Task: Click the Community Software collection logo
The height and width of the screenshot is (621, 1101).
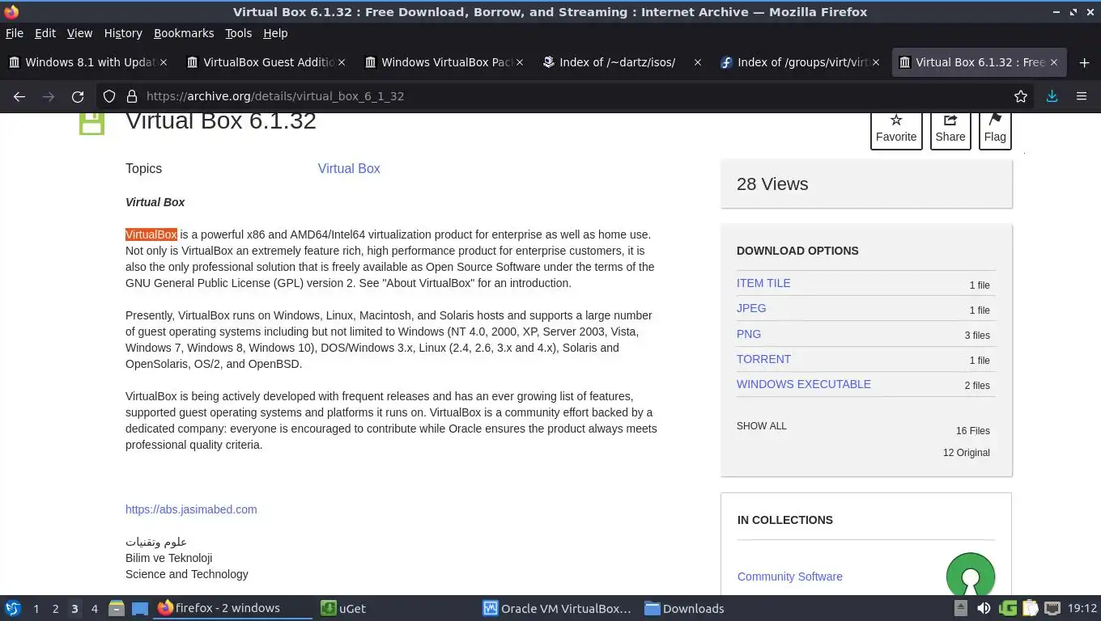Action: coord(971,575)
